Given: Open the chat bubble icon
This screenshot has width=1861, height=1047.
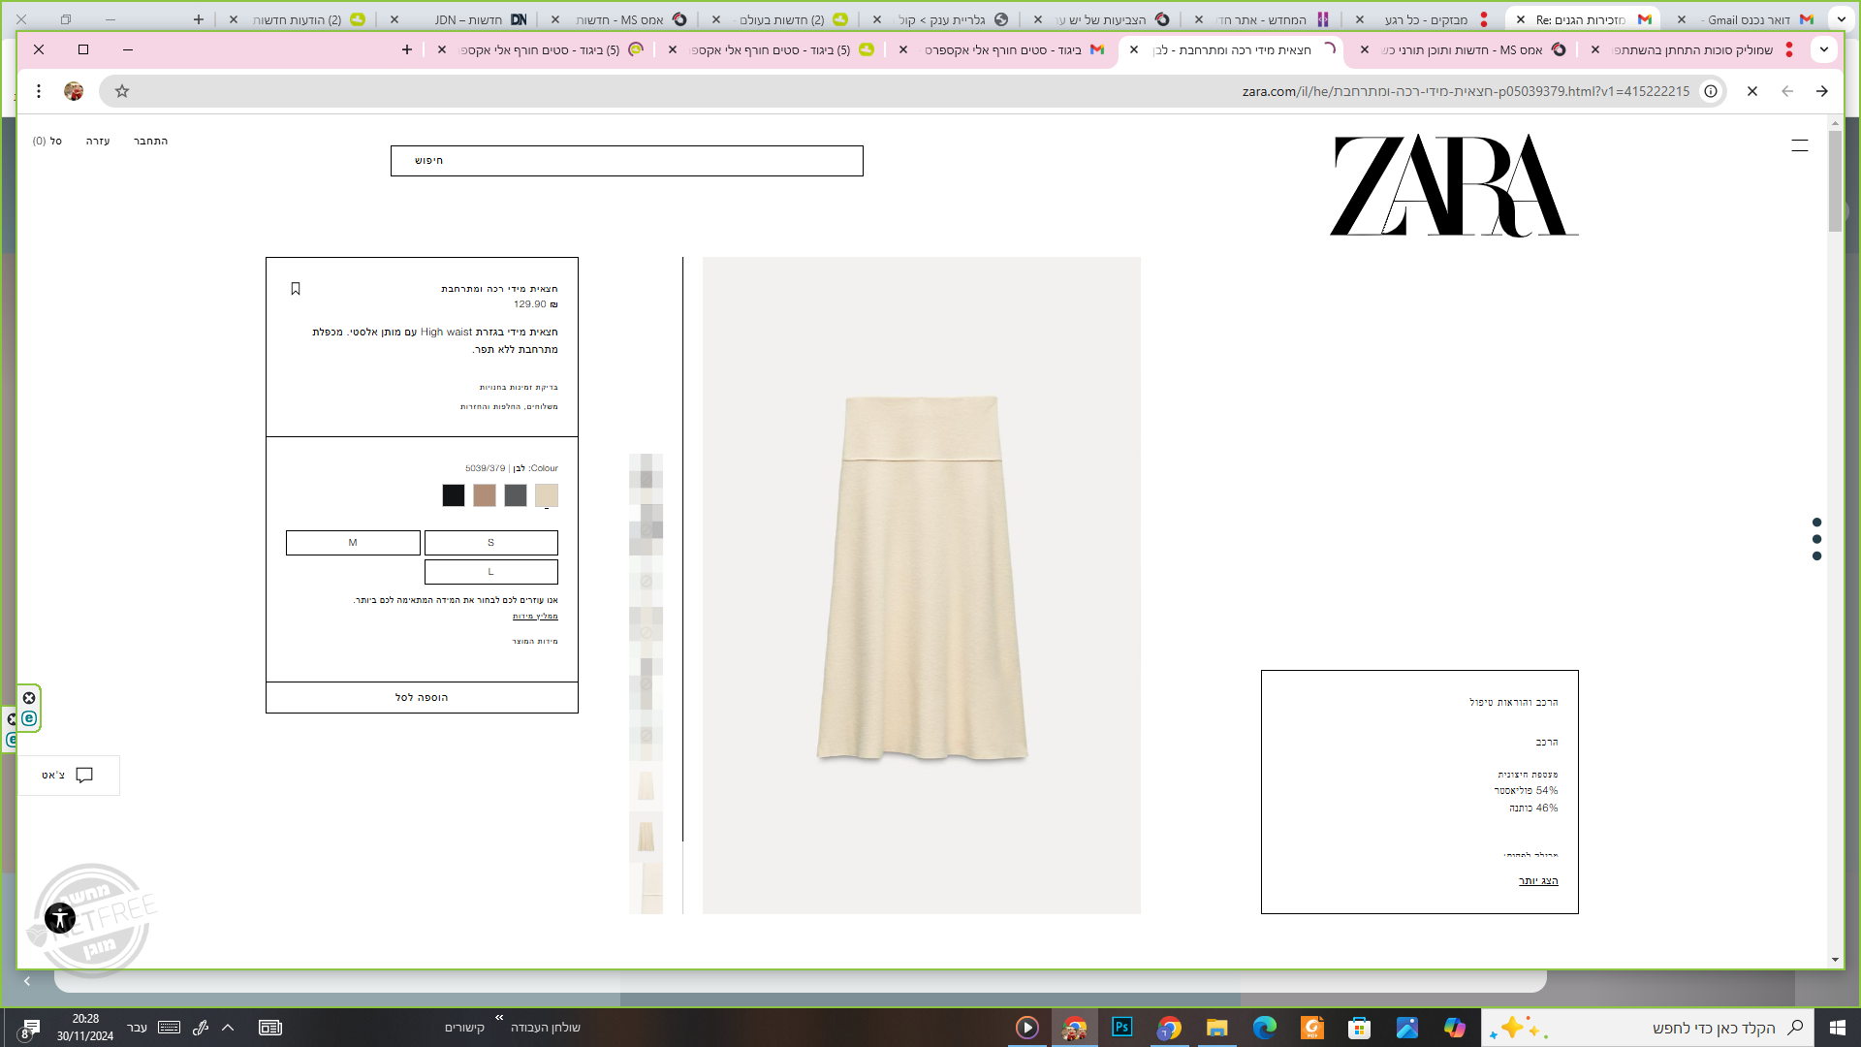Looking at the screenshot, I should click(84, 775).
